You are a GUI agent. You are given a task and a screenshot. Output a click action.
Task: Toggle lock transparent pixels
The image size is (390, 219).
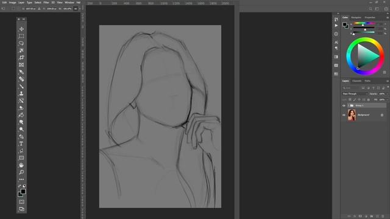pos(350,100)
